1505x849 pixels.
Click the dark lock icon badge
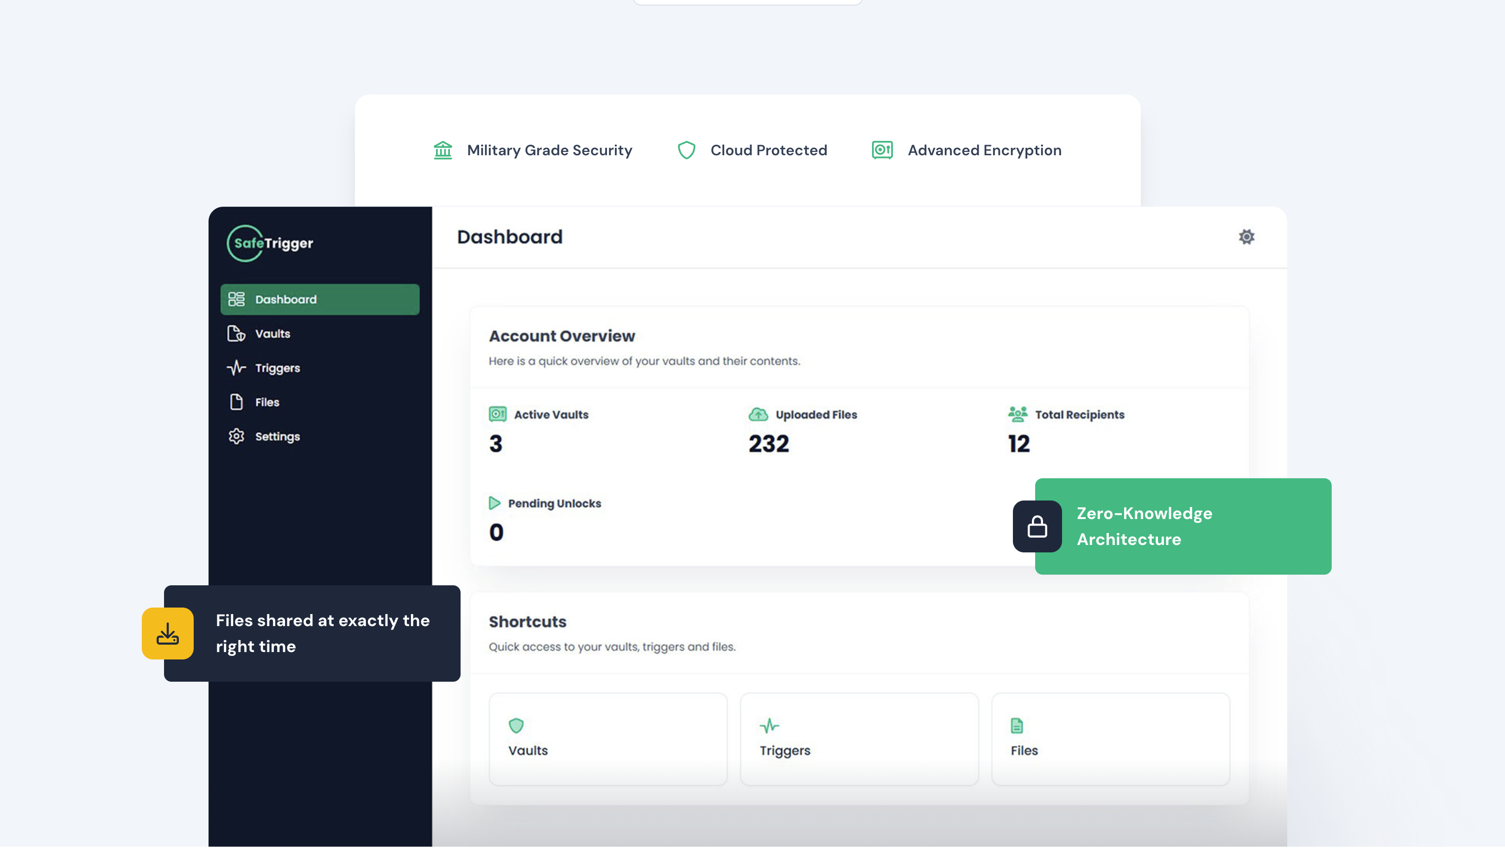pyautogui.click(x=1037, y=527)
